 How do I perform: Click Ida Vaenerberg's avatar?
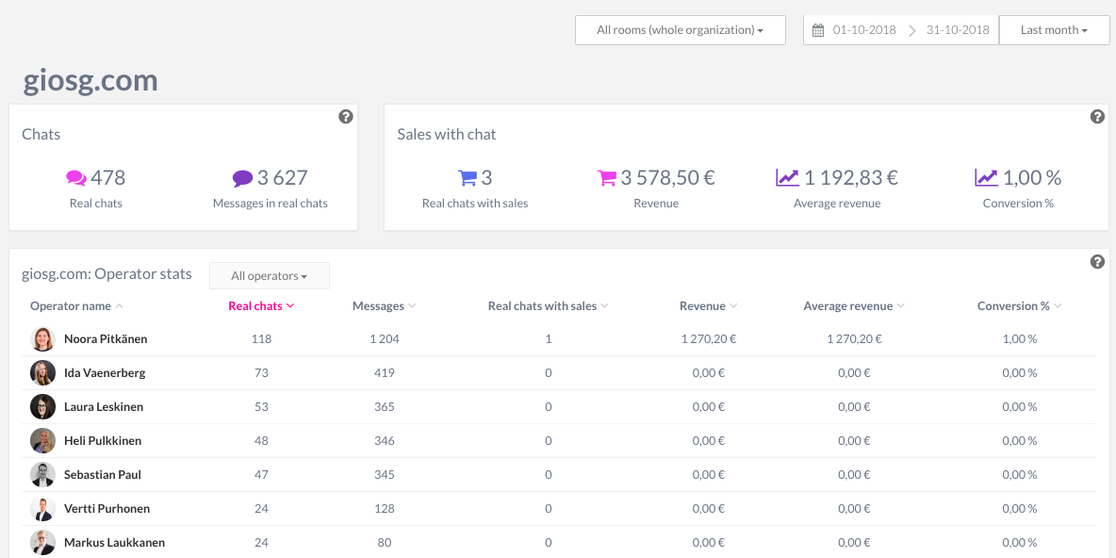pos(42,373)
